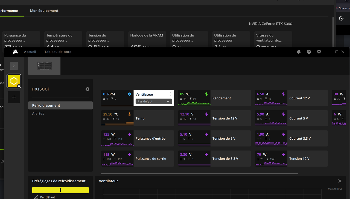Click the lightning icon on Puissance d'entrée tile
350x199 pixels.
pyautogui.click(x=130, y=134)
